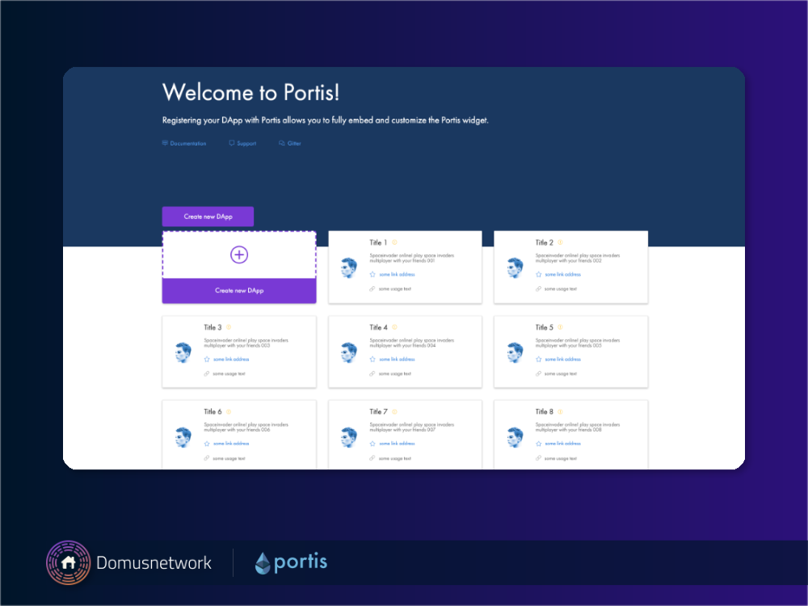The image size is (808, 606).
Task: Select the Title 4 heading text
Action: (378, 327)
